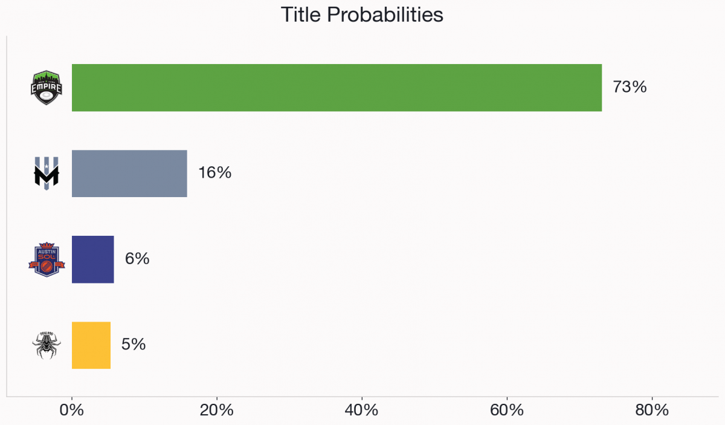Click the Title Probabilities chart heading
The image size is (725, 425).
[x=362, y=15]
